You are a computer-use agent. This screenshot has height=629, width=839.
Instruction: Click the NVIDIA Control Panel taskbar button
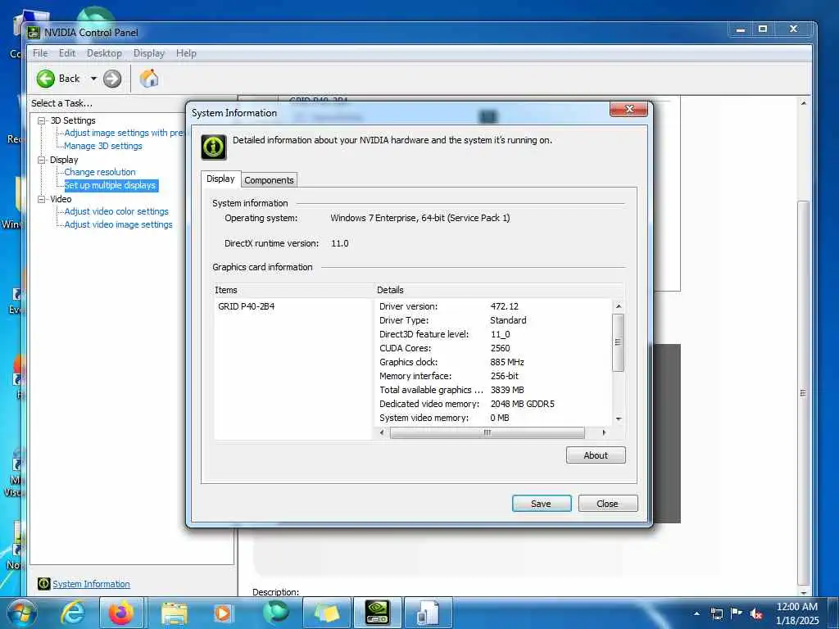(377, 613)
